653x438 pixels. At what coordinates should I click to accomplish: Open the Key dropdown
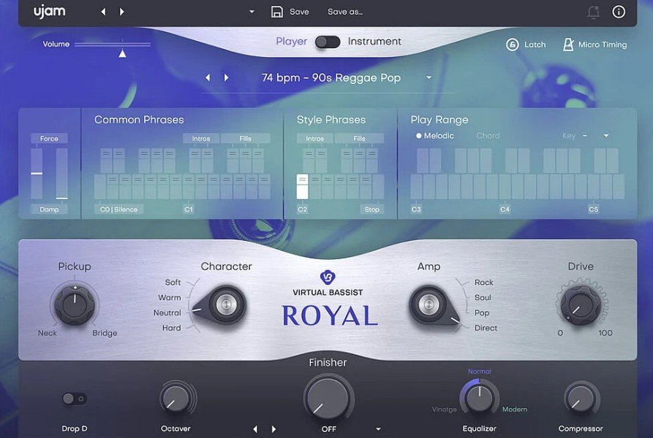pyautogui.click(x=606, y=136)
